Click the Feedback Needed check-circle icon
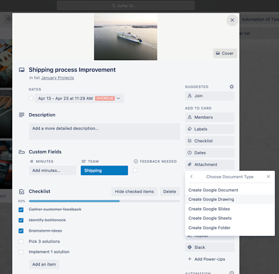The height and width of the screenshot is (274, 279). point(136,161)
